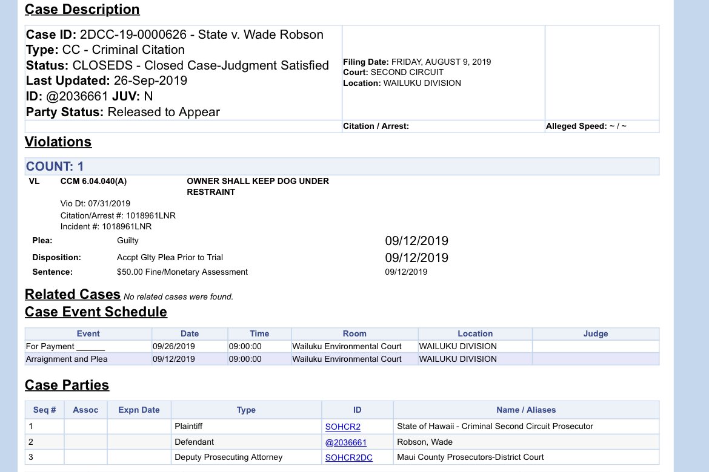This screenshot has height=472, width=709.
Task: Click the Last Updated 26-Sep-2019 text
Action: pyautogui.click(x=106, y=80)
